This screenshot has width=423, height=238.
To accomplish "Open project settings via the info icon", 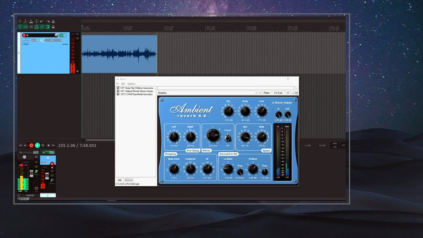I will (x=36, y=21).
